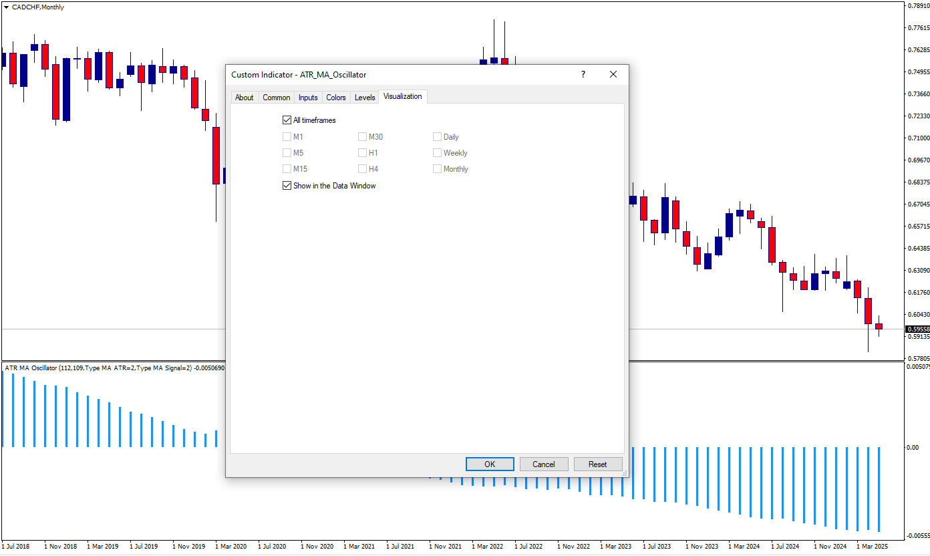Switch to the Common tab

(x=276, y=98)
